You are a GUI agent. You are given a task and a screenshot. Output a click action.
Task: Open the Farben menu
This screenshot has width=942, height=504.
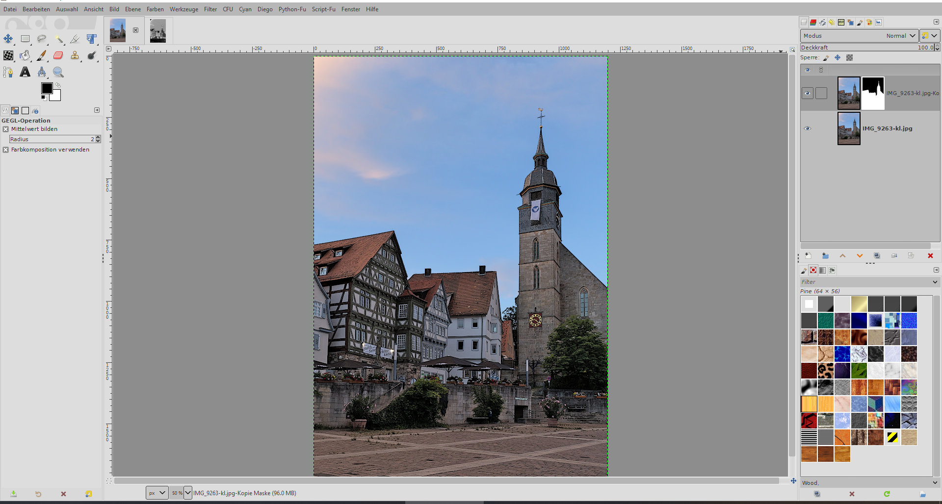coord(155,9)
